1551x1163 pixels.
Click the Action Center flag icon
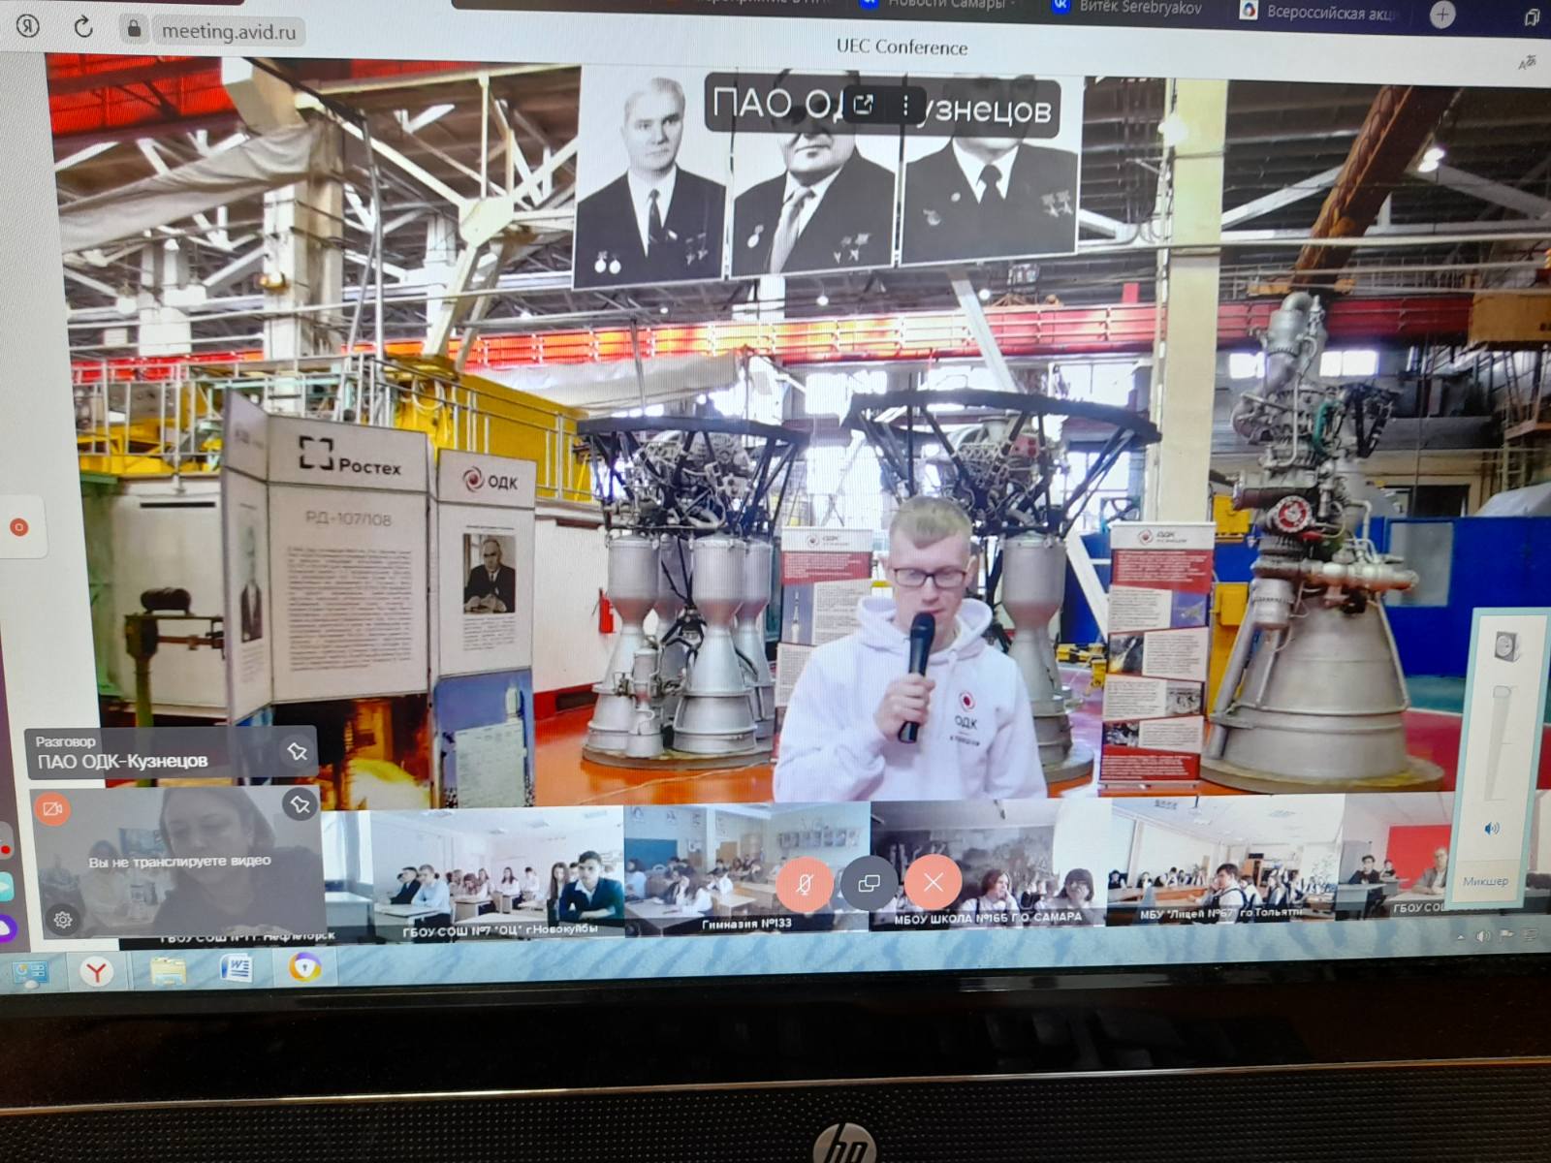tap(1506, 935)
